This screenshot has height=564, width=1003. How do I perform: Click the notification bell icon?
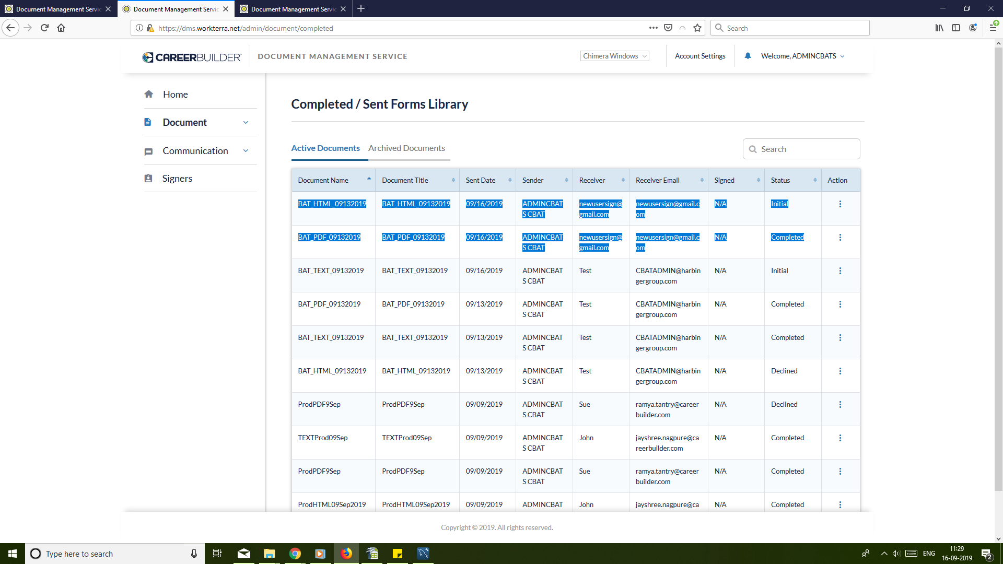click(x=748, y=56)
